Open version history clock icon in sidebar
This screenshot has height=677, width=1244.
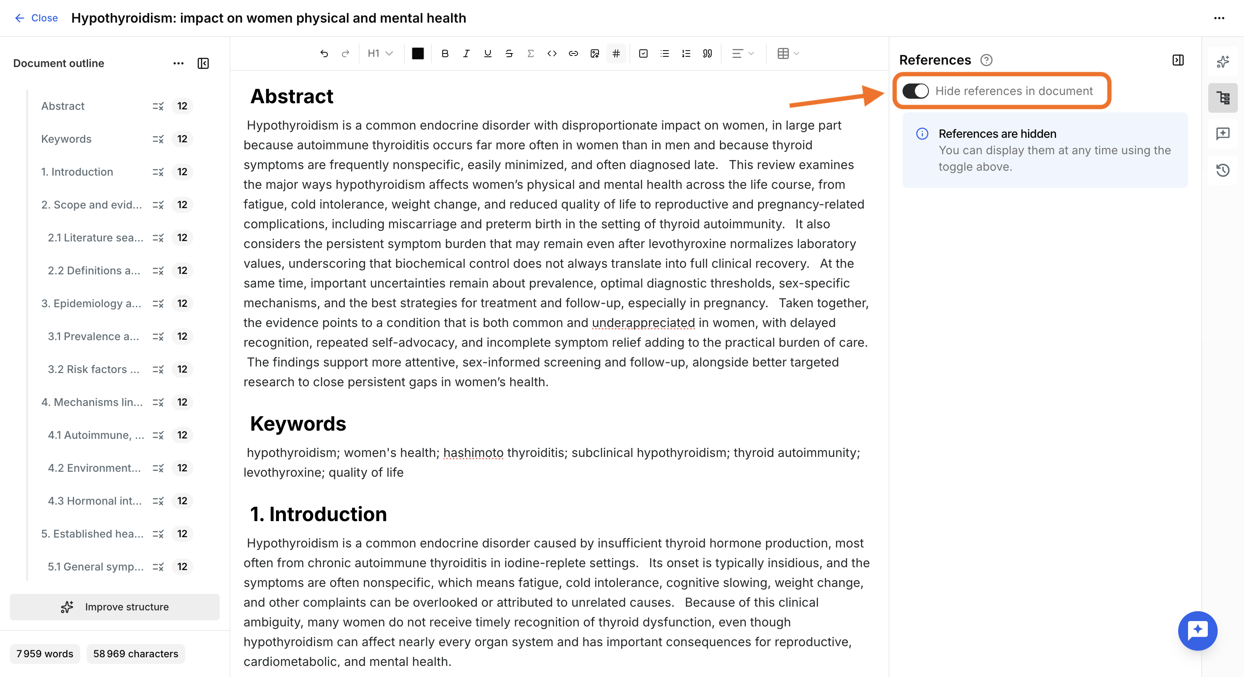pyautogui.click(x=1223, y=170)
